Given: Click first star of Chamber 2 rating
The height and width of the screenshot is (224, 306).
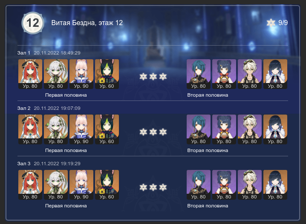Looking at the screenshot, I should [x=143, y=132].
